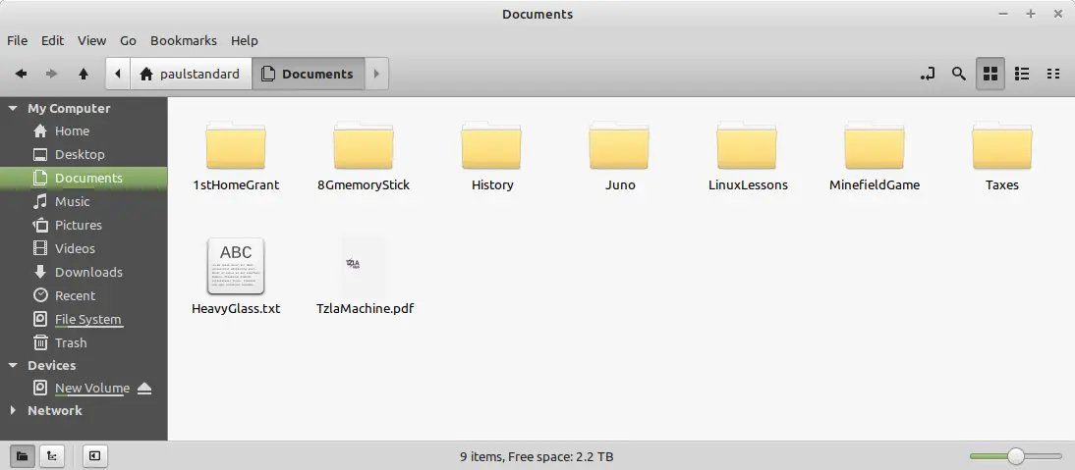Open the File menu
The width and height of the screenshot is (1075, 470).
click(17, 40)
